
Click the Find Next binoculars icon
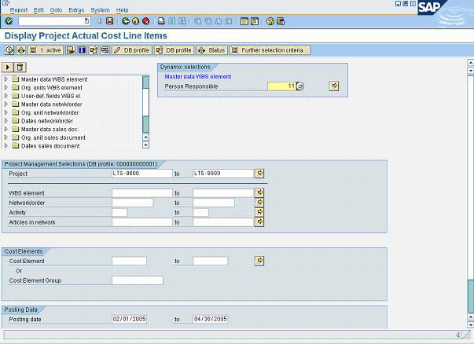(x=182, y=21)
